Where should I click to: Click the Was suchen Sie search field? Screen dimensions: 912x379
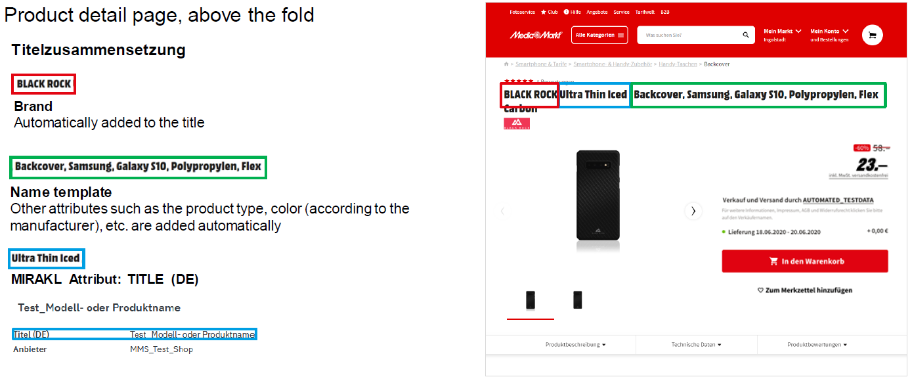click(x=689, y=35)
